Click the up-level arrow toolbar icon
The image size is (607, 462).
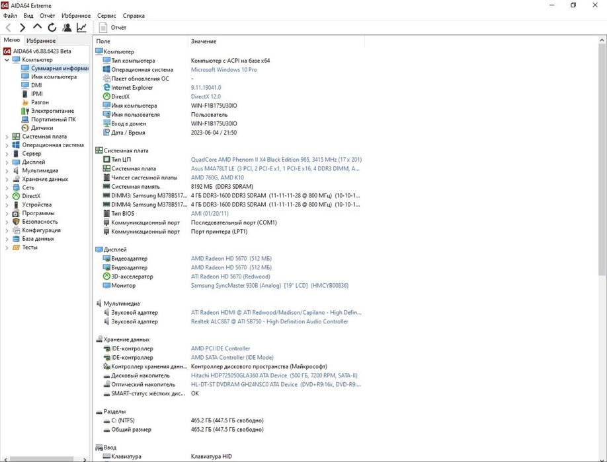click(37, 26)
